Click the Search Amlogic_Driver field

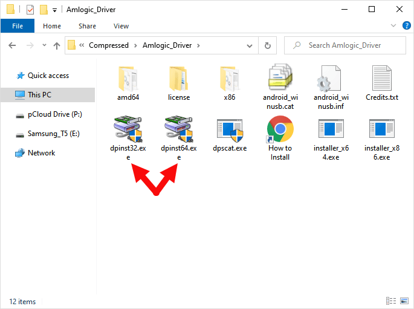click(x=345, y=45)
